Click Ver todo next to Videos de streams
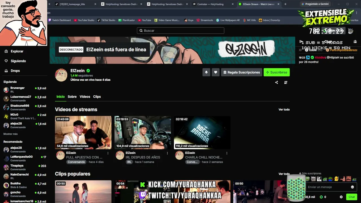Image resolution: width=361 pixels, height=203 pixels. [x=284, y=109]
